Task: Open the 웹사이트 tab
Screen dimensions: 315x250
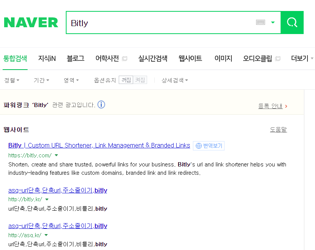Action: pos(190,59)
